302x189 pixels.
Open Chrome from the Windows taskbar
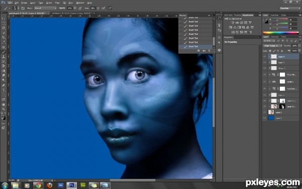click(38, 185)
